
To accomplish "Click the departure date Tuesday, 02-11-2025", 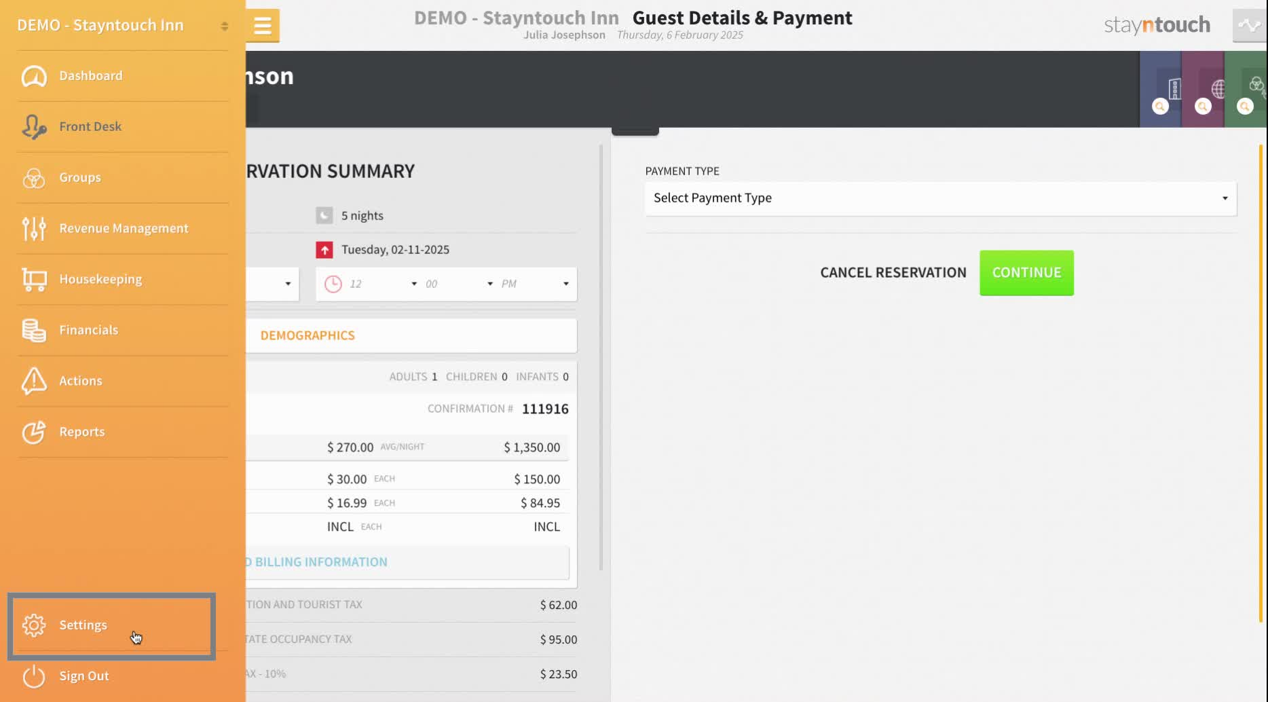I will point(395,250).
